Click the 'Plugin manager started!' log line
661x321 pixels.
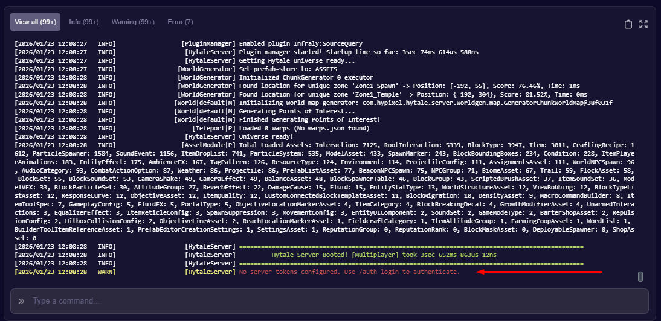tap(359, 52)
